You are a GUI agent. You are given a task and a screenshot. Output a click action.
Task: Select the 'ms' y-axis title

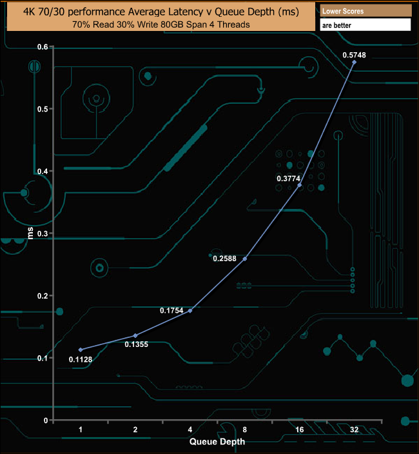30,233
